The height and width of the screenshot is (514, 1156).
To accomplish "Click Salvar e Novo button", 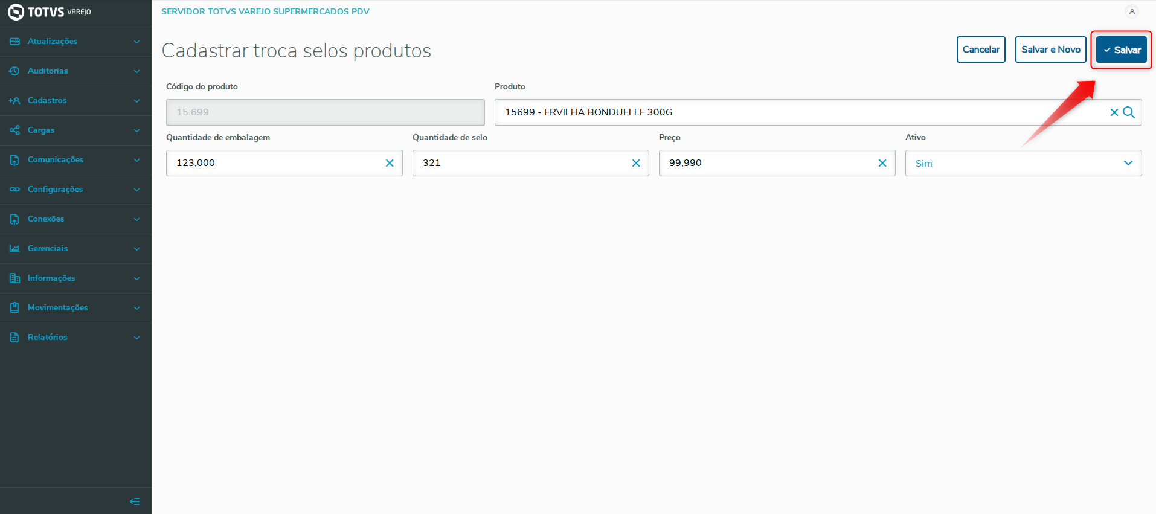I will (x=1051, y=50).
